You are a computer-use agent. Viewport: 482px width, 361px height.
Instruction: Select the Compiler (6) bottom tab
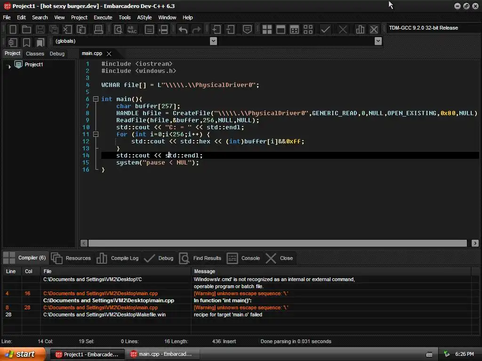pyautogui.click(x=25, y=258)
